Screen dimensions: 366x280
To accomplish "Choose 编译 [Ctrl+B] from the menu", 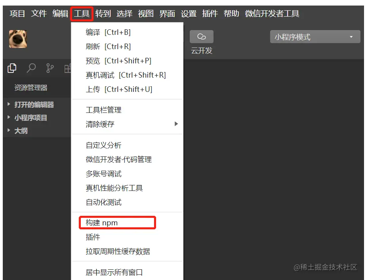I will [x=127, y=32].
